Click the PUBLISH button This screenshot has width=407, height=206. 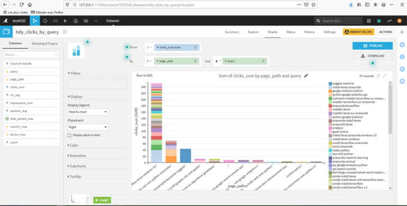373,46
